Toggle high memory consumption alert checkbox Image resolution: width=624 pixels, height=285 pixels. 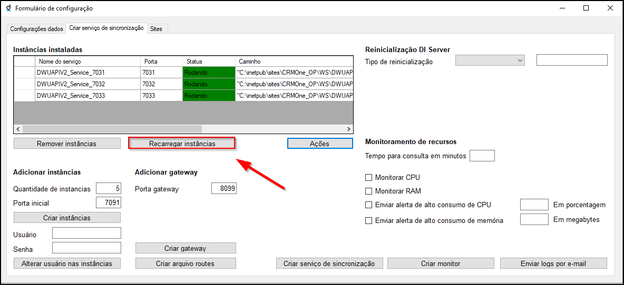tap(369, 221)
